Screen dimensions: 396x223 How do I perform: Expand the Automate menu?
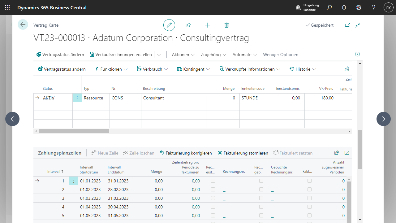(245, 55)
